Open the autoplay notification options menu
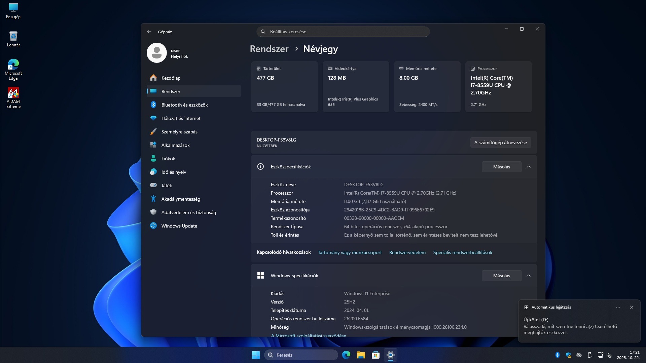This screenshot has height=363, width=646. tap(618, 307)
